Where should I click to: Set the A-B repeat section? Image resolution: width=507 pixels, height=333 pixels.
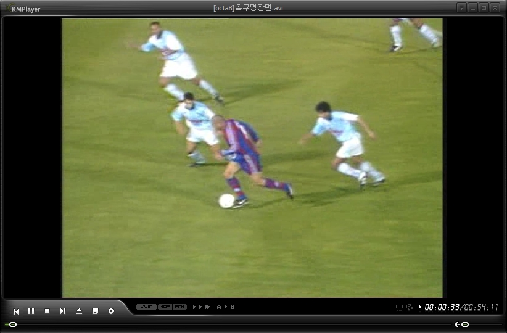(x=225, y=306)
